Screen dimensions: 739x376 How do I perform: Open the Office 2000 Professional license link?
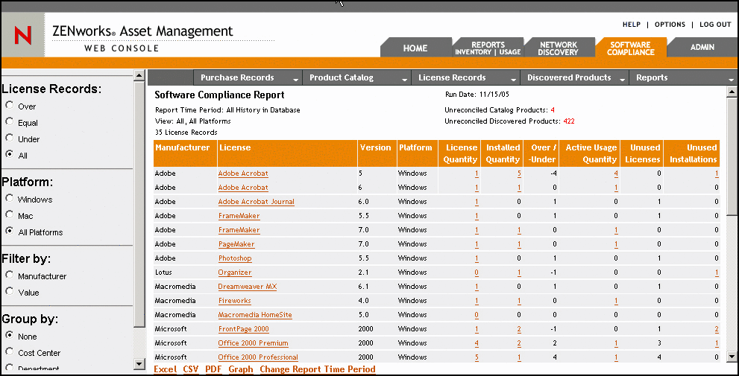click(x=258, y=357)
